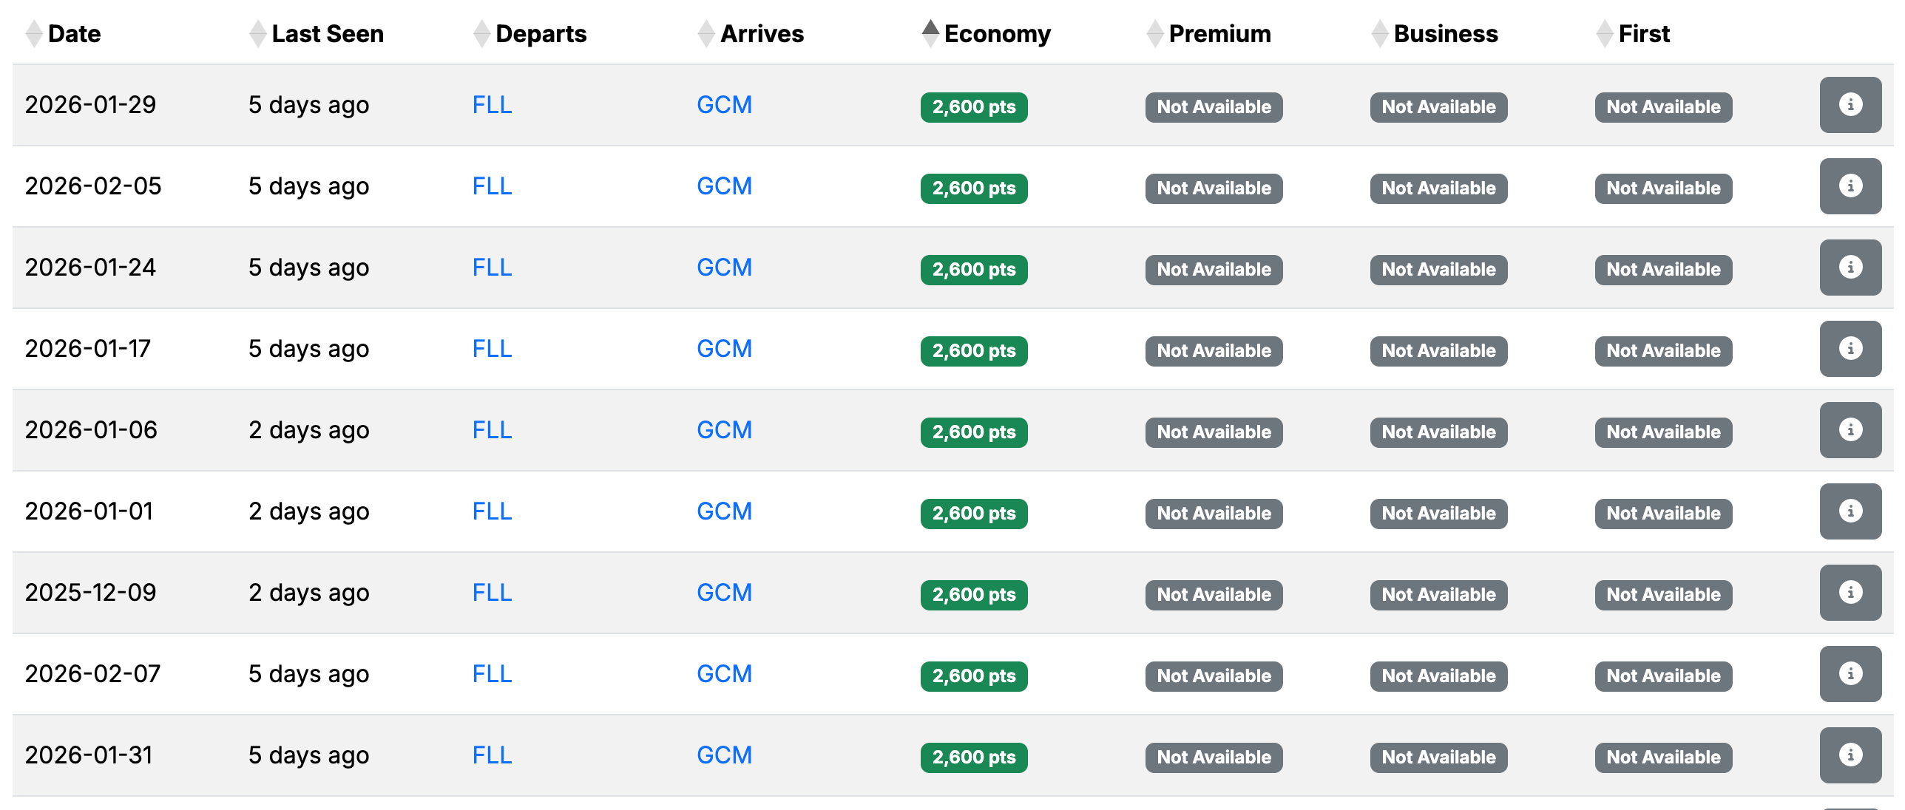The image size is (1905, 810).
Task: Click the 2,600 pts badge for 2026-01-29
Action: coord(973,107)
